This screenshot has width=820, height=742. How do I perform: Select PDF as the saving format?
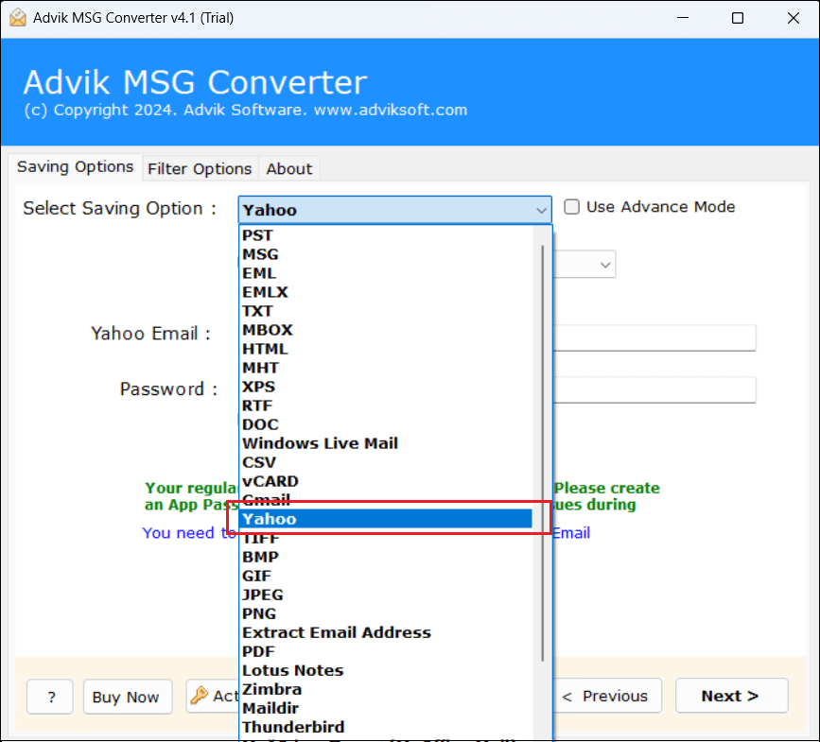(258, 650)
